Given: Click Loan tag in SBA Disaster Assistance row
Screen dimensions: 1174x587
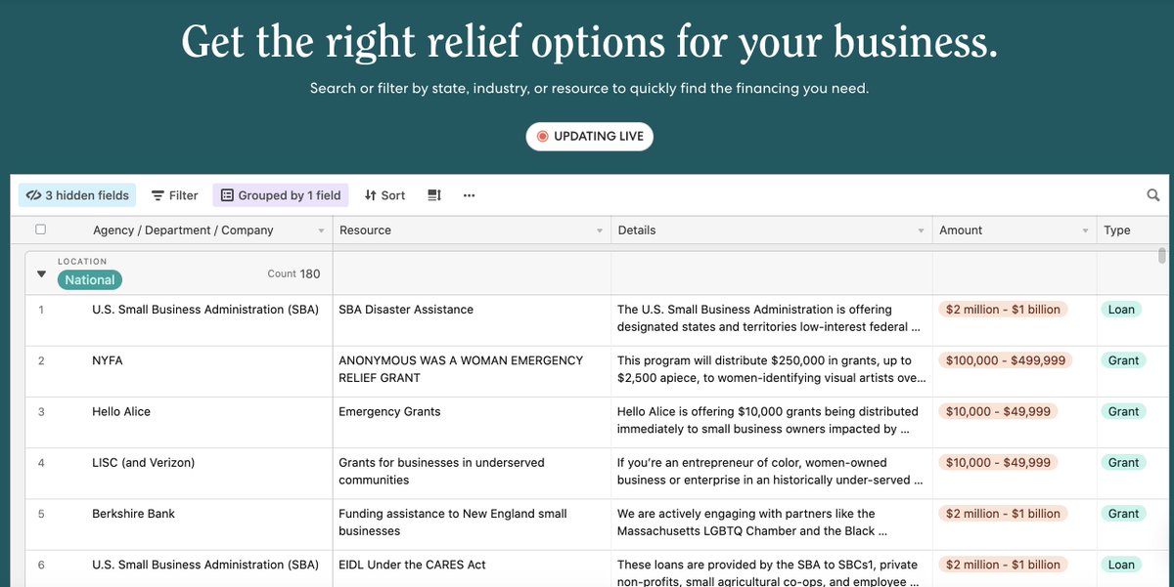Looking at the screenshot, I should 1121,310.
